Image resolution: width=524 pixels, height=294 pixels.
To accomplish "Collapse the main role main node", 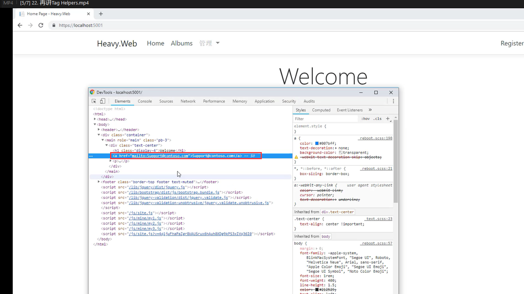I will 103,140.
